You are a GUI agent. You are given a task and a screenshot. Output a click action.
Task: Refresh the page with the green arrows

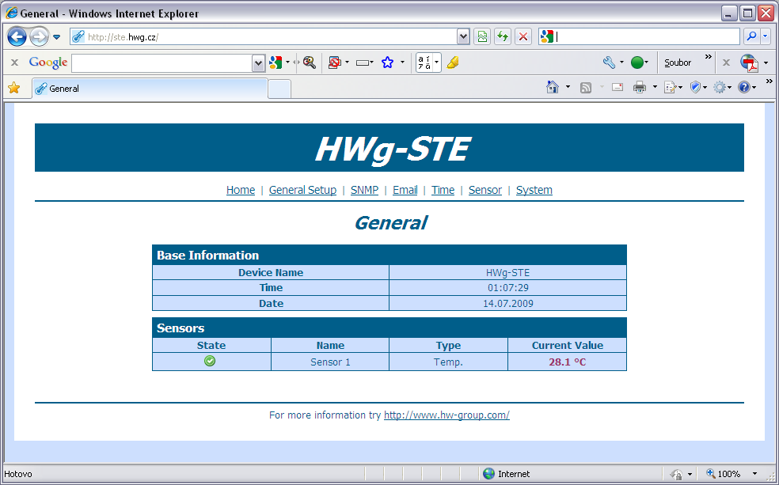[503, 36]
